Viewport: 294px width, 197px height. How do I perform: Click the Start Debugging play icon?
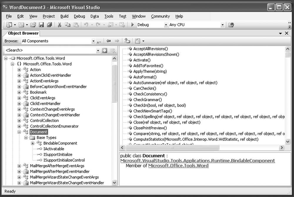tap(132, 25)
